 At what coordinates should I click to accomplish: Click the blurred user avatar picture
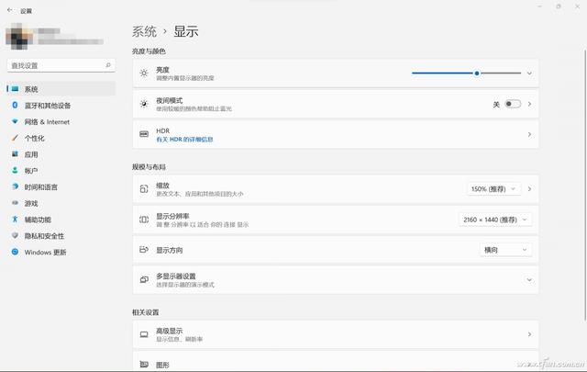pos(19,36)
